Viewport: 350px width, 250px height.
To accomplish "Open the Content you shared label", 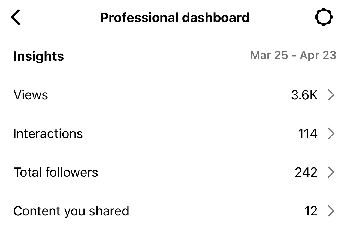I will 71,211.
